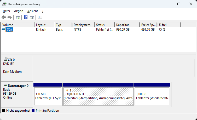
Task: Click the graphical view vertical scrollbar
Action: (194, 68)
